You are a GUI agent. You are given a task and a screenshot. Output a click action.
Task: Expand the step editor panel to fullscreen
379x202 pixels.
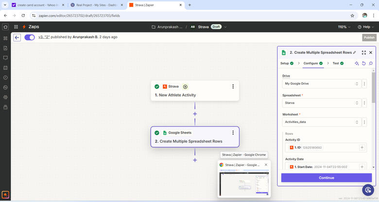[363, 52]
